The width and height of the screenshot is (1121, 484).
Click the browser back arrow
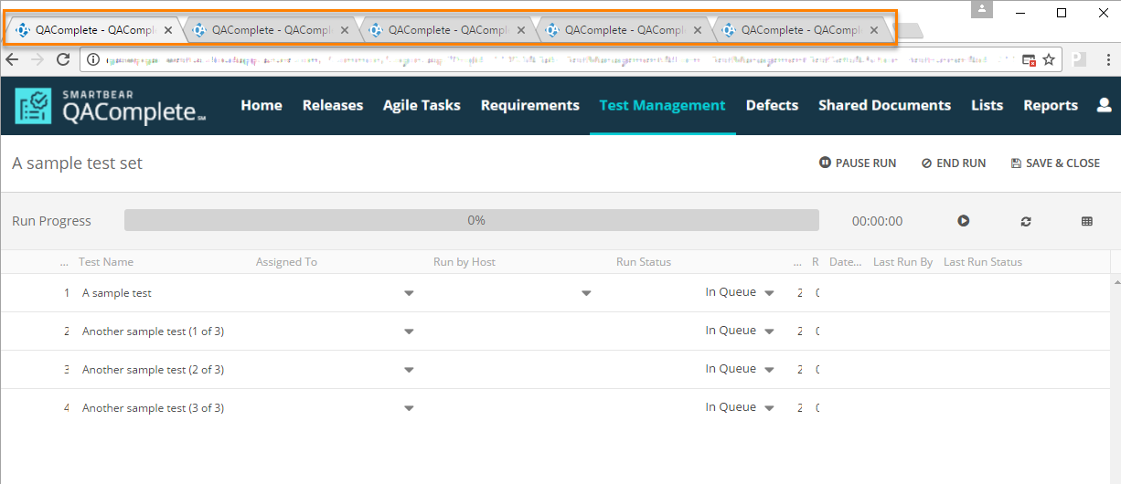tap(12, 59)
